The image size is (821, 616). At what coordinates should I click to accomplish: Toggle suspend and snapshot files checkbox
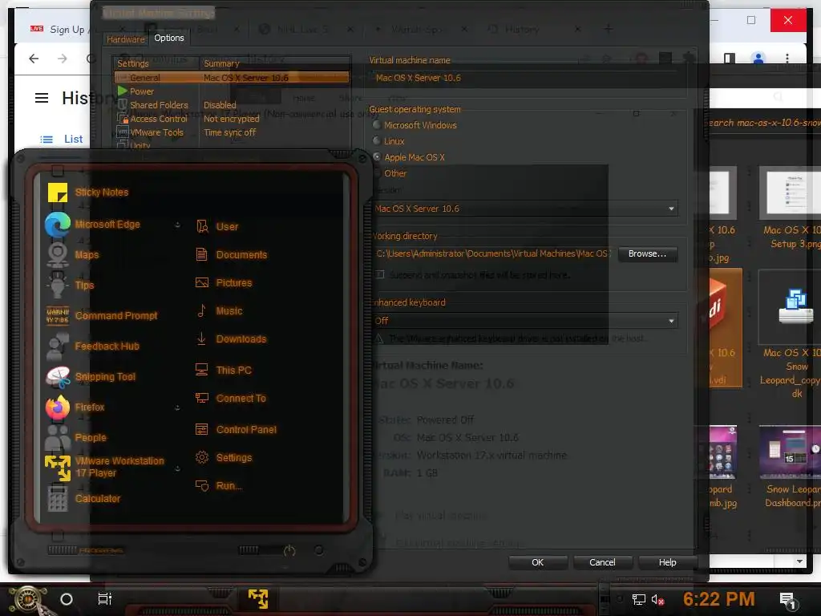point(380,274)
